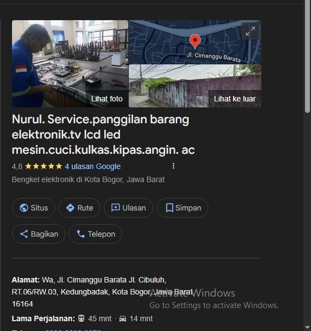This screenshot has width=311, height=331.
Task: Open Lihat foto on the workshop photo
Action: (x=107, y=99)
